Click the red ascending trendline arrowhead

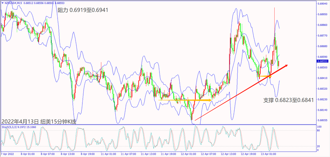tap(285, 65)
